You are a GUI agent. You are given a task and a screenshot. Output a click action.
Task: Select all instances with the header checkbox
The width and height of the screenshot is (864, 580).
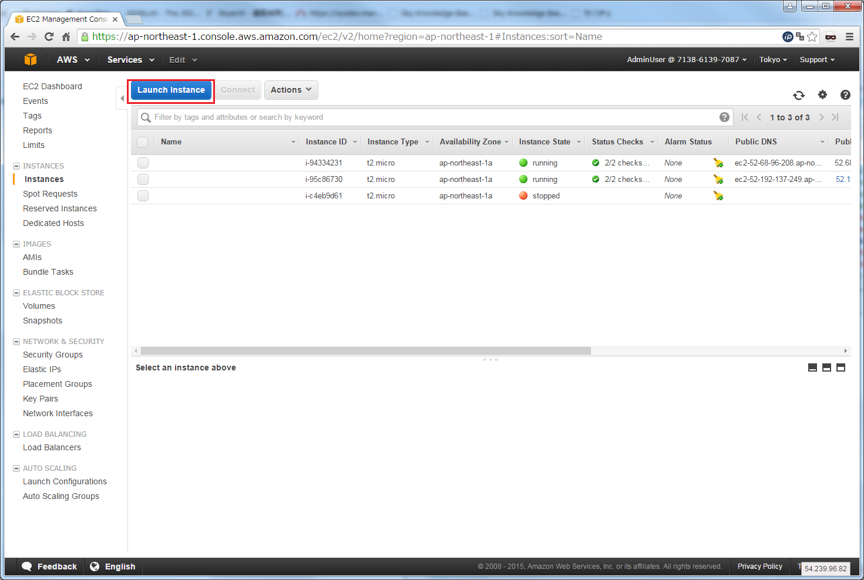[142, 142]
